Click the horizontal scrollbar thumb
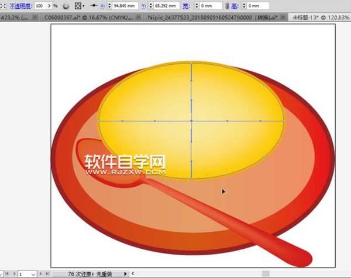 (x=266, y=274)
